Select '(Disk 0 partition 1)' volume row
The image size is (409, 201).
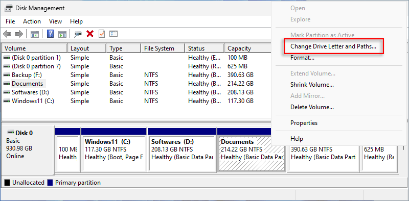(36, 58)
